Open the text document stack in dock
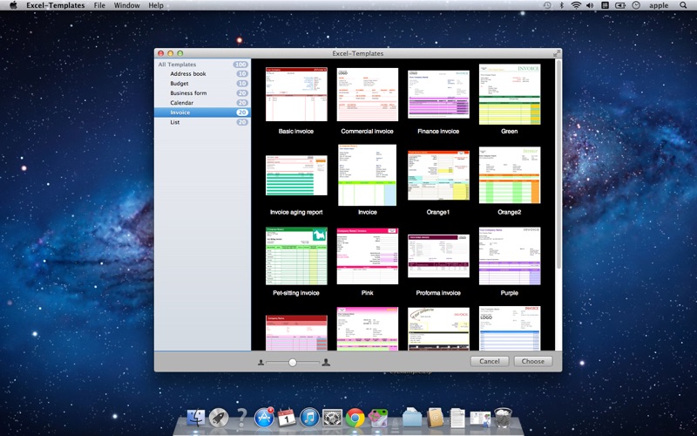Image resolution: width=697 pixels, height=436 pixels. click(x=457, y=419)
